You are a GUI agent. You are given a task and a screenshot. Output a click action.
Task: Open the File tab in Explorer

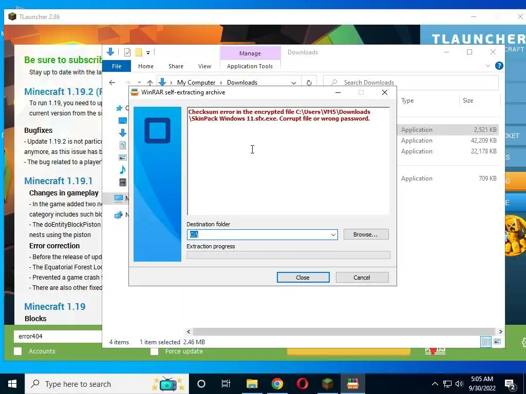tap(117, 66)
